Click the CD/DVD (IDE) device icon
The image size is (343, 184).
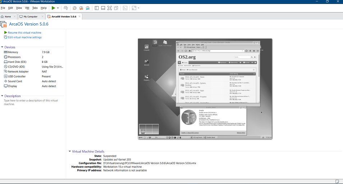tap(6, 67)
